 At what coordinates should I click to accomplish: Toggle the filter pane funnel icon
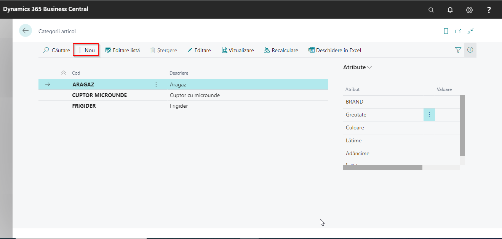[458, 50]
